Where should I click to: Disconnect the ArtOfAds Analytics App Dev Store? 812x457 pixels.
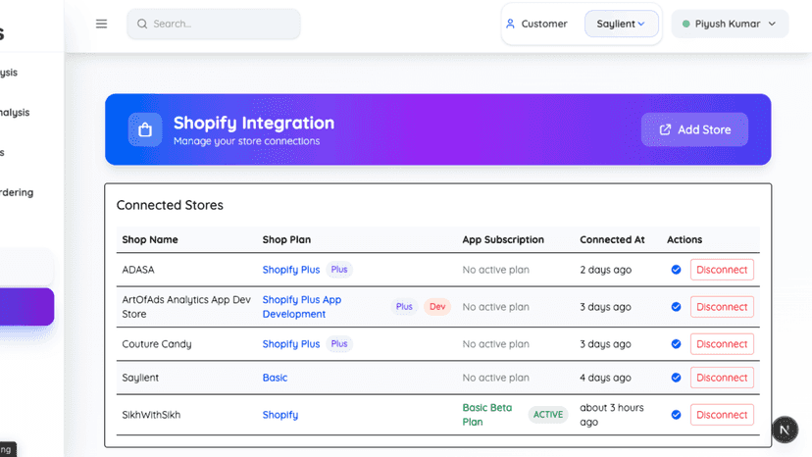point(722,307)
